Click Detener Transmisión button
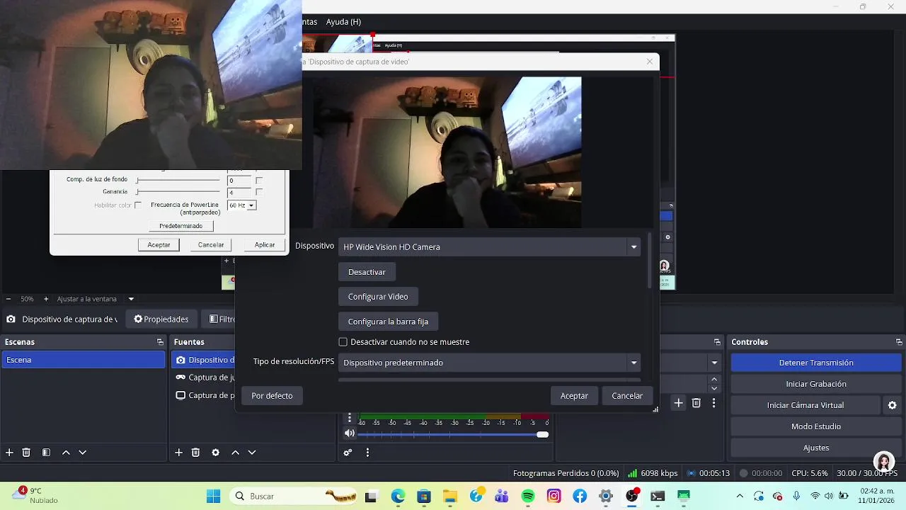 (x=816, y=363)
